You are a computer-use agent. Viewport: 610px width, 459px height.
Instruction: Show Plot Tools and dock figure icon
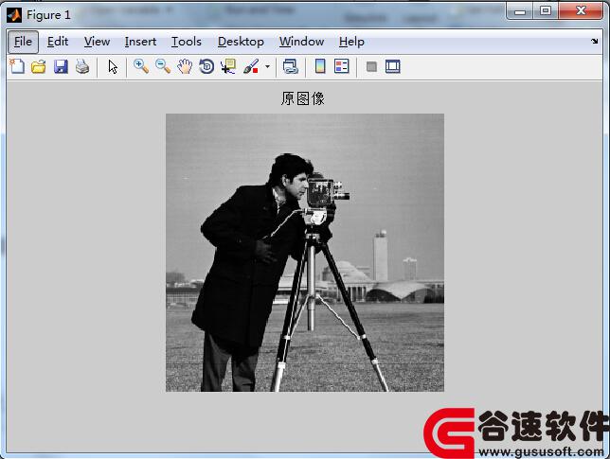point(393,66)
